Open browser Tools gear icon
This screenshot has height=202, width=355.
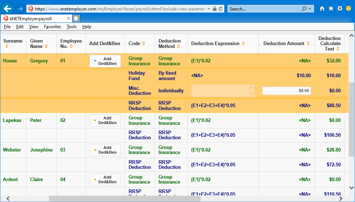pyautogui.click(x=339, y=9)
